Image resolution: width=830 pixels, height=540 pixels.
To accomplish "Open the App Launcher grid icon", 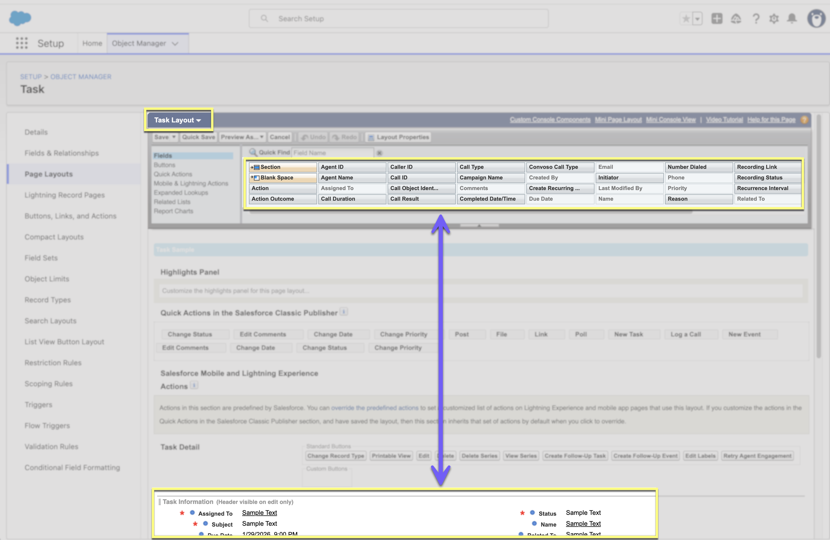I will click(x=22, y=43).
